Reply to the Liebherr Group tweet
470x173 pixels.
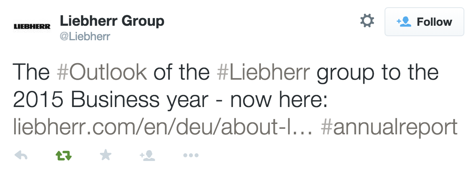(x=21, y=156)
